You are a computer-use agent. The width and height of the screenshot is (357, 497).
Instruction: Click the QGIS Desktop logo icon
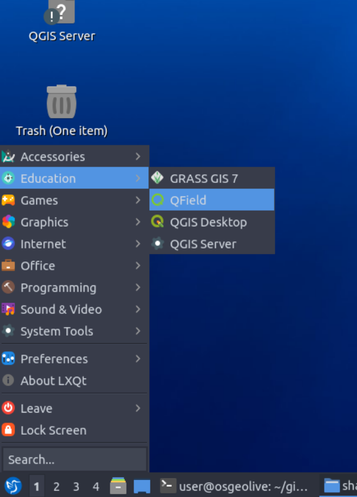(x=157, y=221)
